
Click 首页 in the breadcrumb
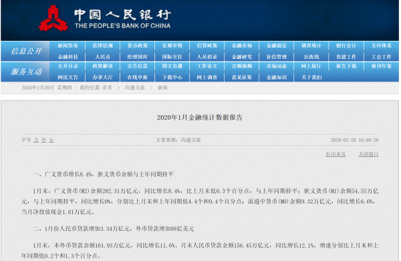(108, 88)
